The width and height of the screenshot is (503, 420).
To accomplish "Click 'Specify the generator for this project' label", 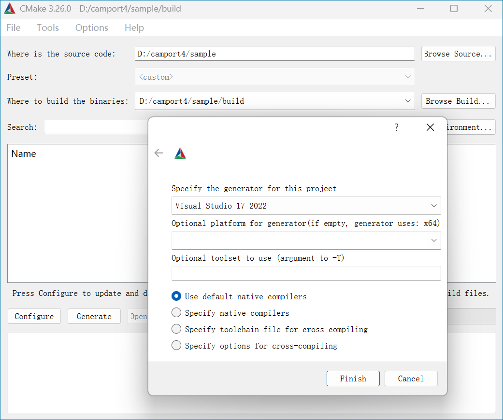I will coord(254,189).
